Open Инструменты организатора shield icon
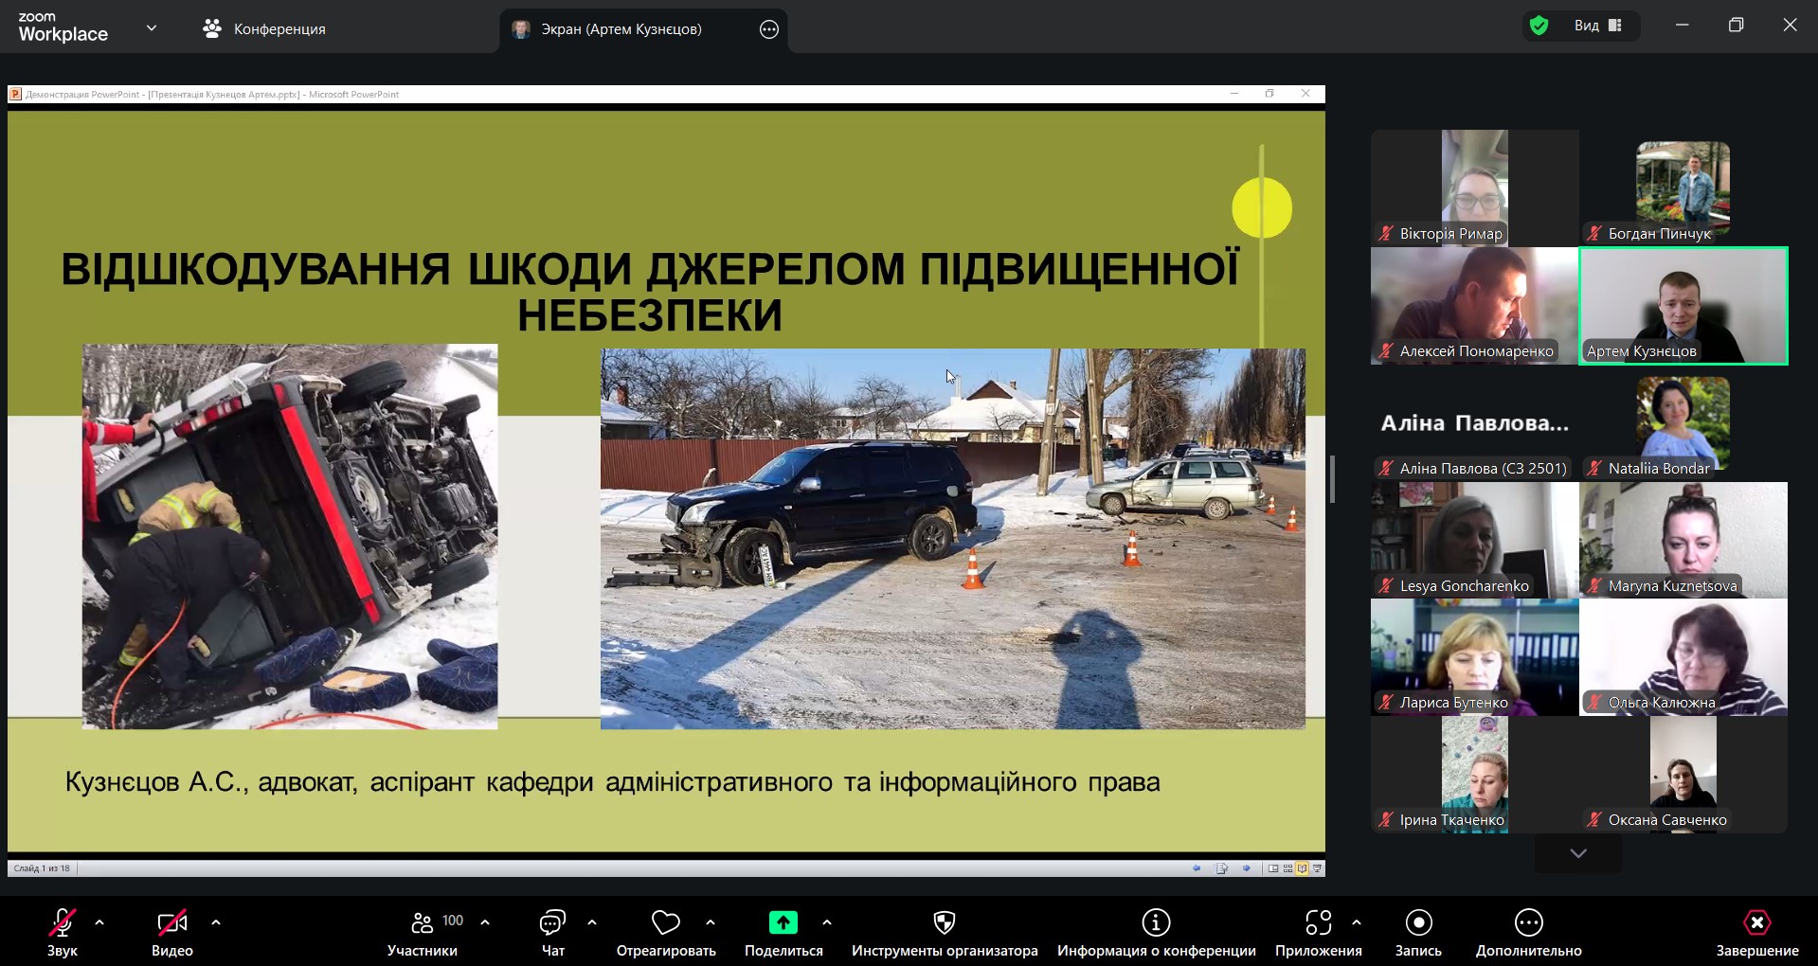This screenshot has height=966, width=1818. tap(945, 923)
